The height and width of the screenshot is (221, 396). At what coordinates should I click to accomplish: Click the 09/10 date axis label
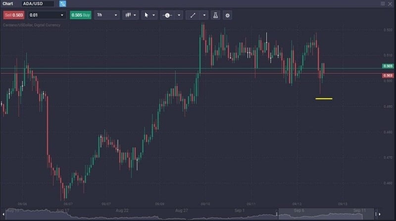point(205,204)
